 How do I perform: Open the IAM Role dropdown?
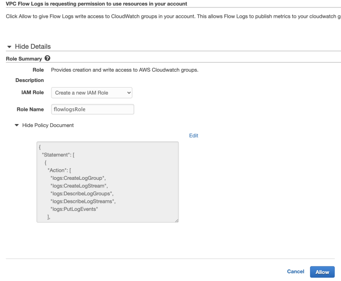click(92, 93)
